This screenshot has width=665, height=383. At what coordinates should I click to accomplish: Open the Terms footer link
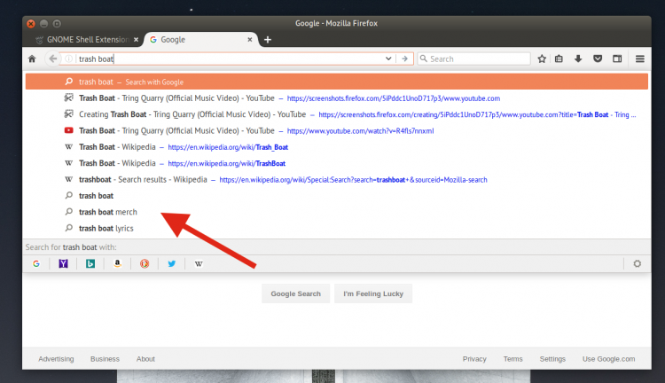click(x=512, y=359)
